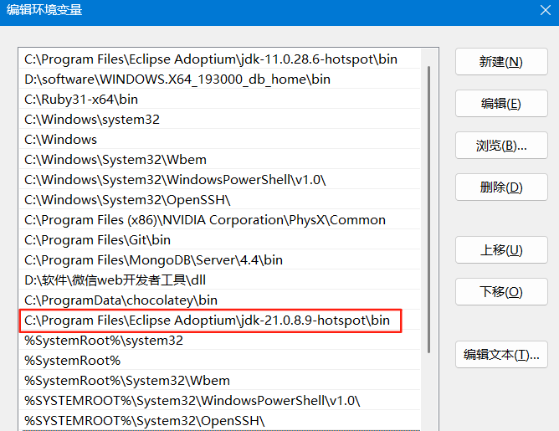This screenshot has height=431, width=559.
Task: Select the plain %SystemRoot% entry
Action: pos(220,361)
